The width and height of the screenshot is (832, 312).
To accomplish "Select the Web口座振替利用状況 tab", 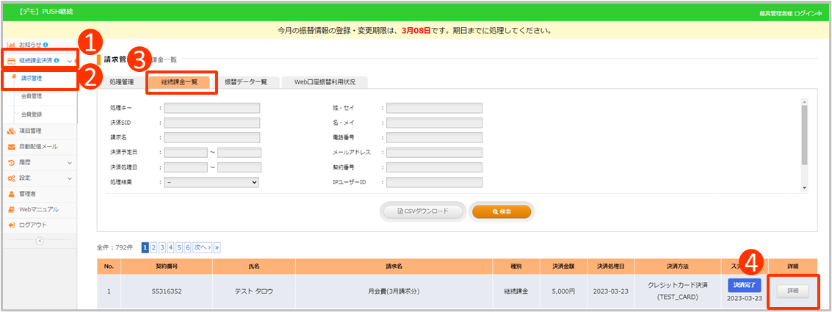I will [x=324, y=82].
